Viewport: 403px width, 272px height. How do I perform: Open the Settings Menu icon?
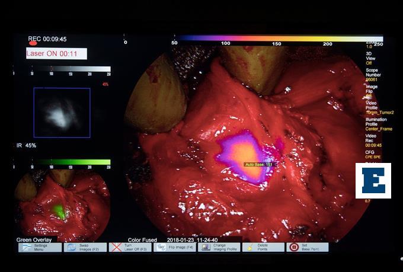click(26, 248)
